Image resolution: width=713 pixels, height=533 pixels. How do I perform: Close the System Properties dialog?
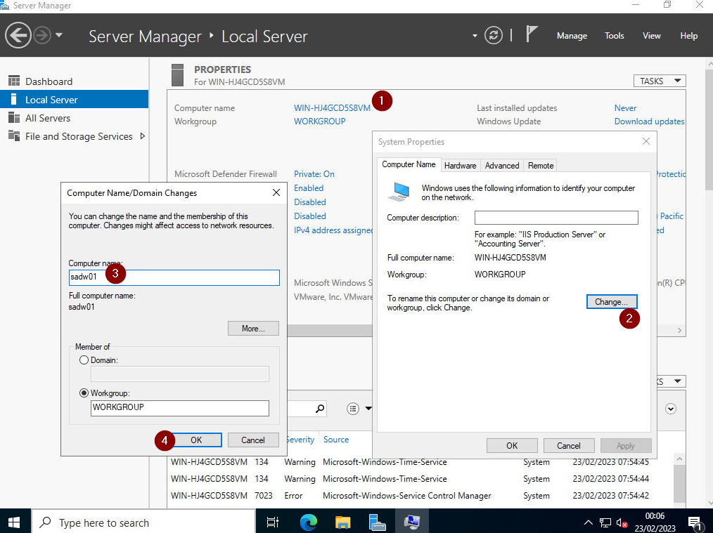pos(646,142)
